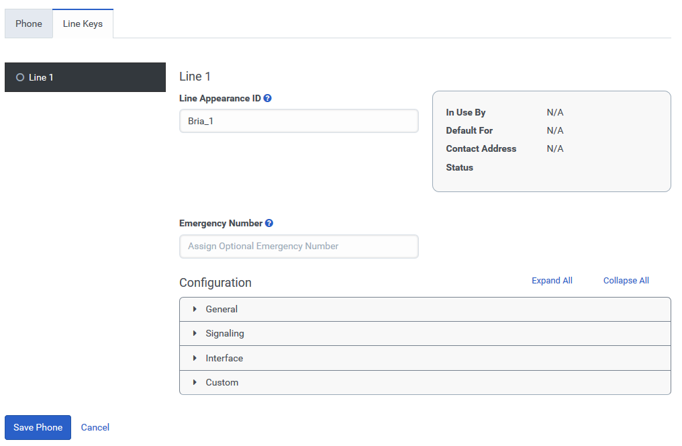This screenshot has height=446, width=682.
Task: Click the Contact Address label
Action: pos(481,149)
